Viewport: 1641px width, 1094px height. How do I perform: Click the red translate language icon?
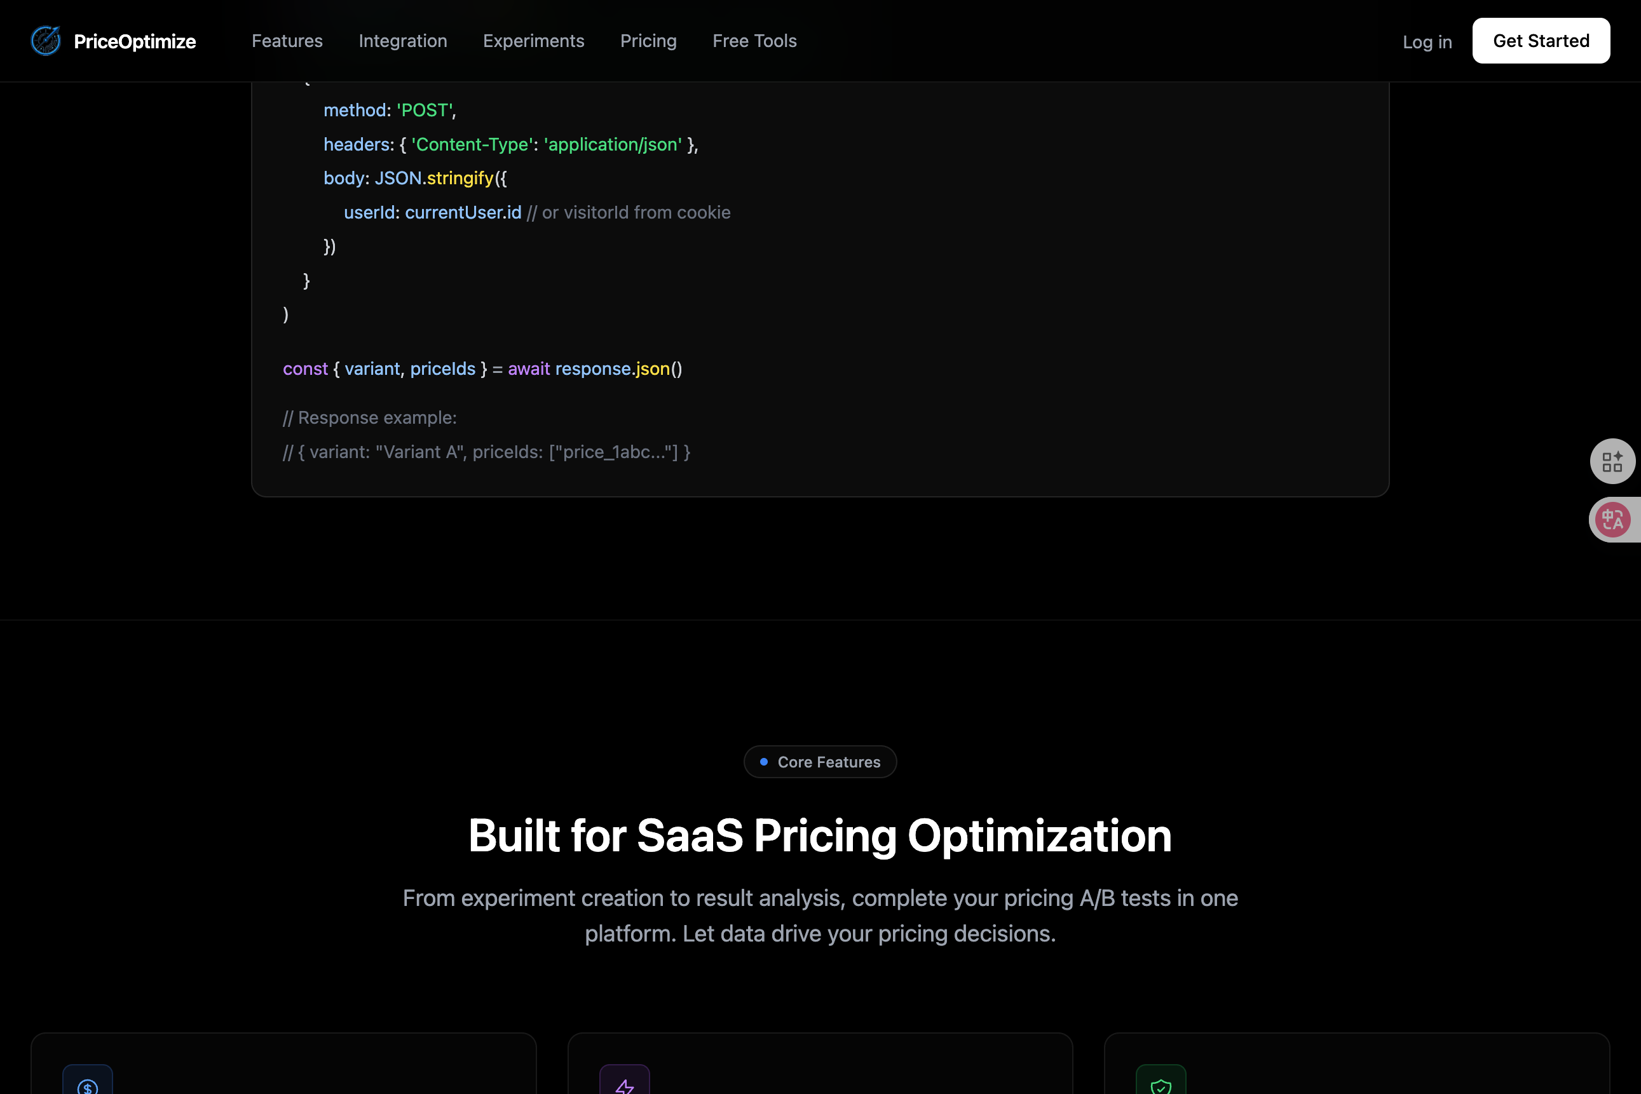[x=1612, y=520]
